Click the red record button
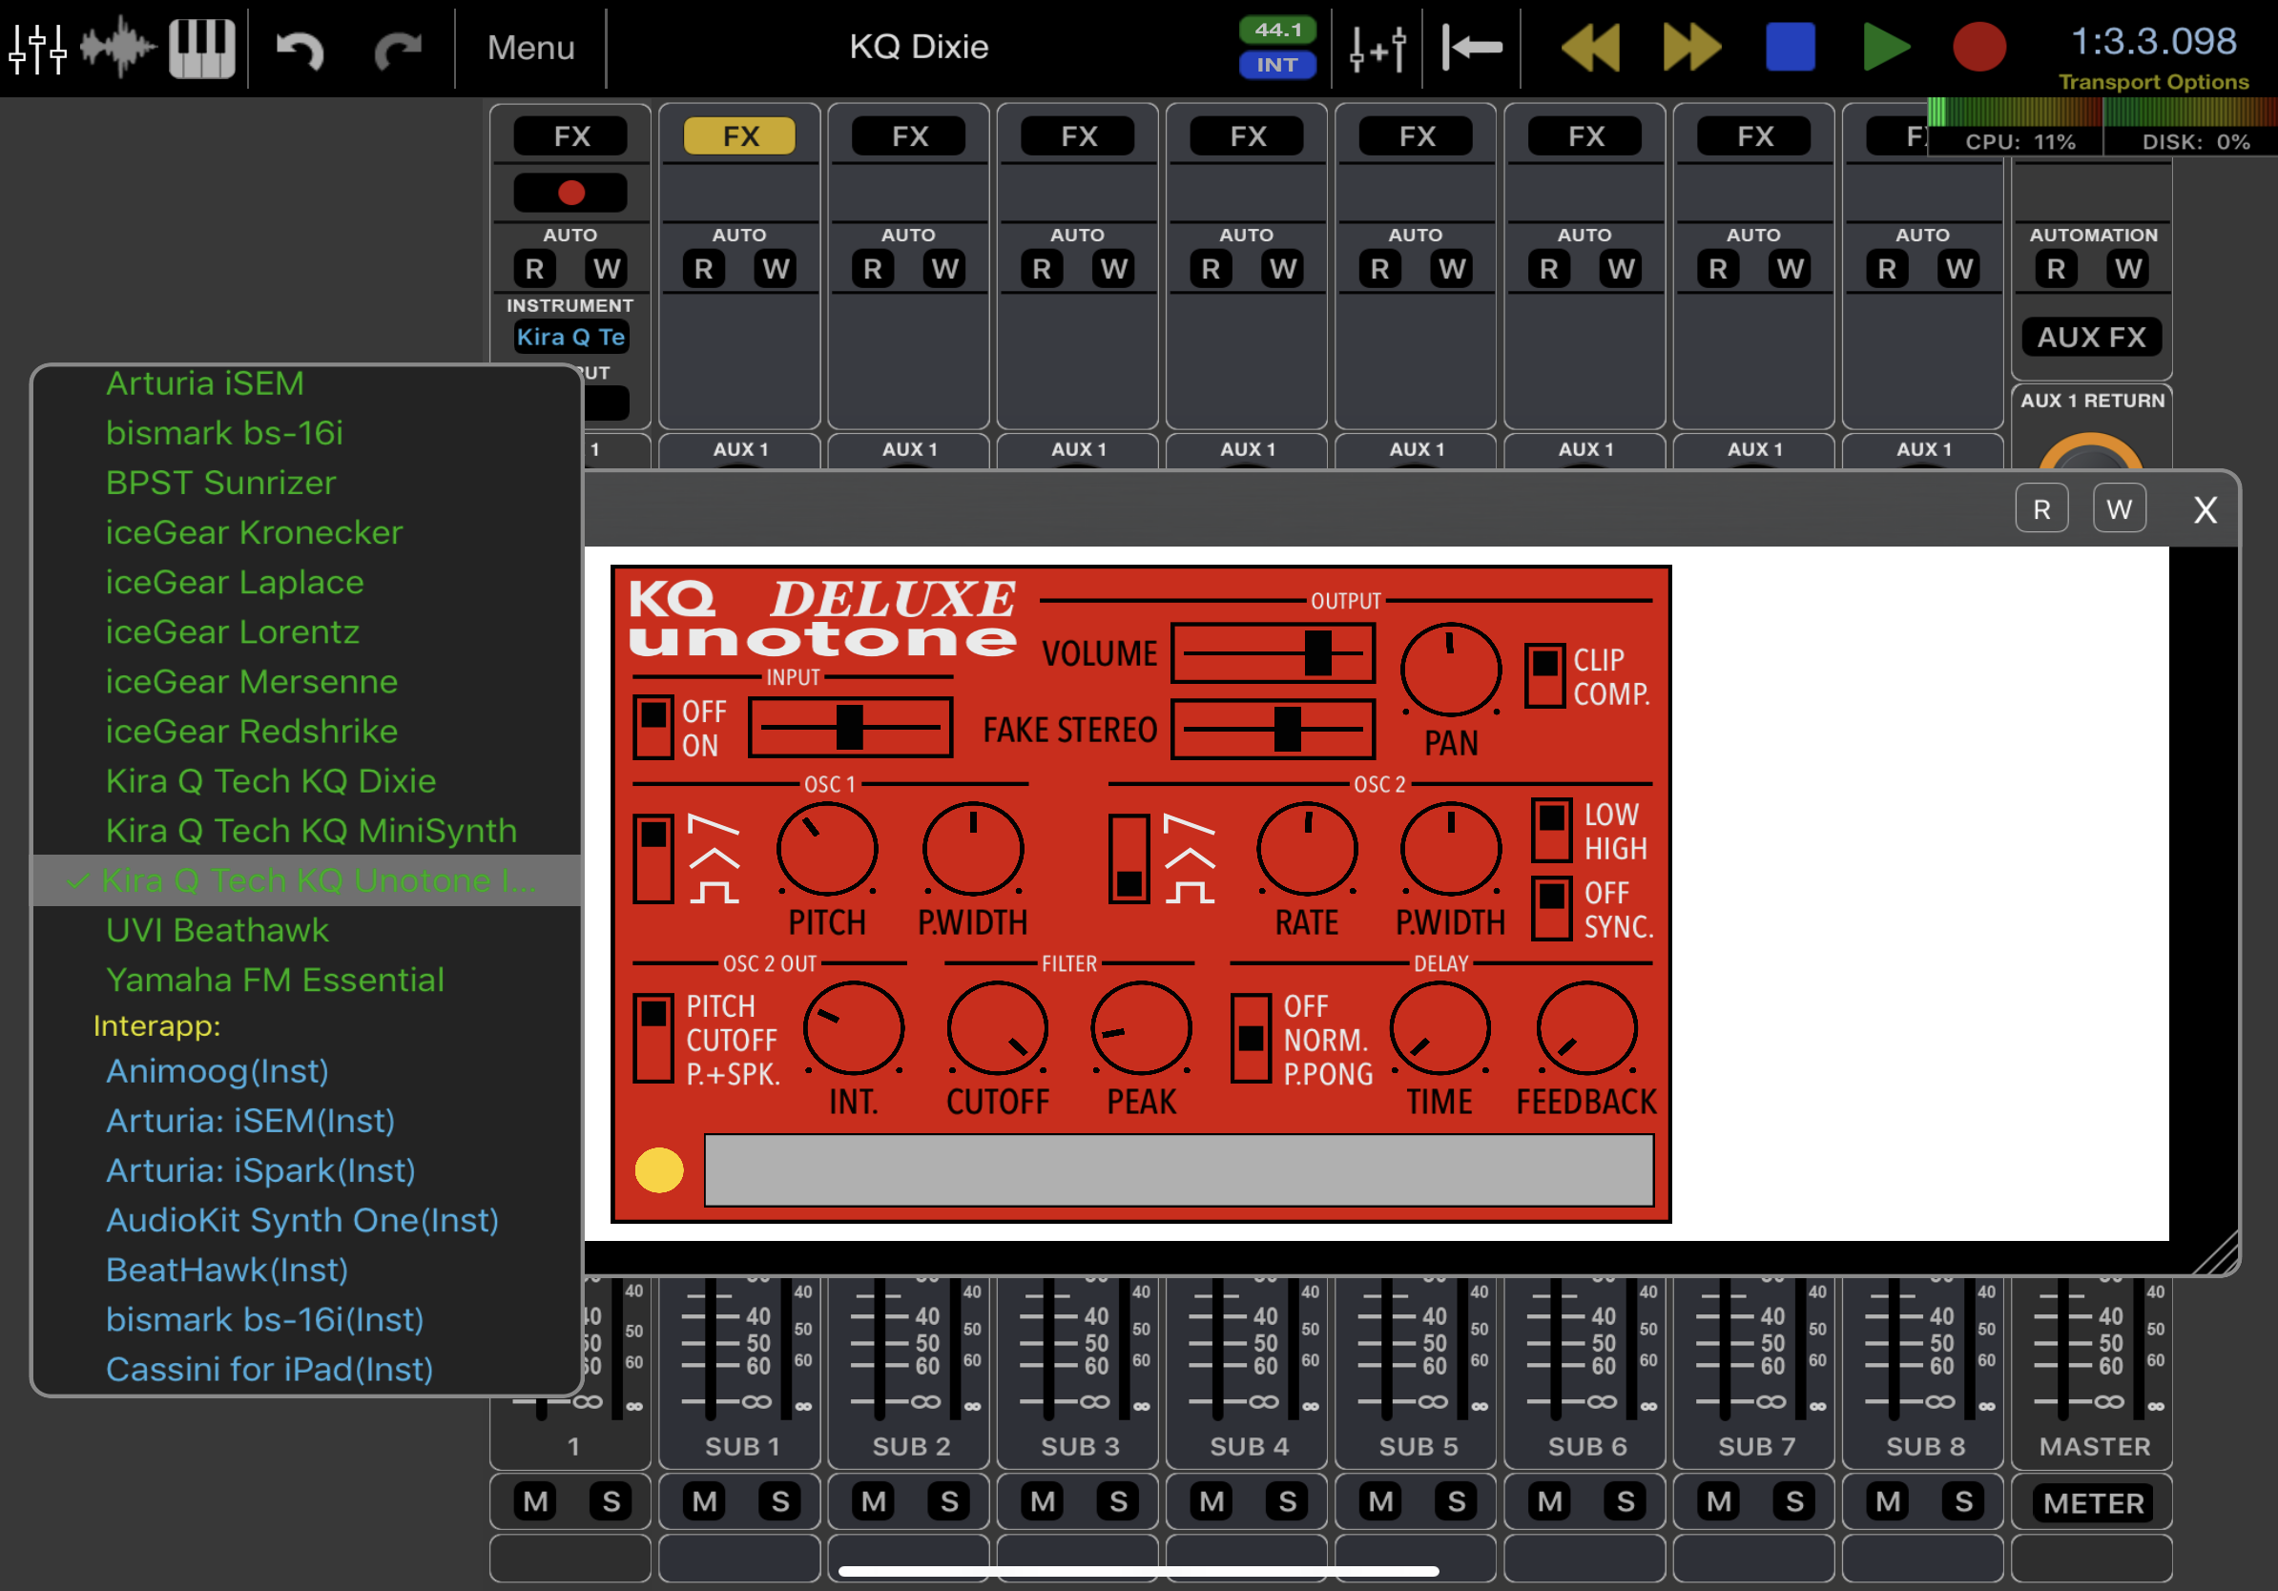This screenshot has height=1591, width=2278. (x=1978, y=47)
